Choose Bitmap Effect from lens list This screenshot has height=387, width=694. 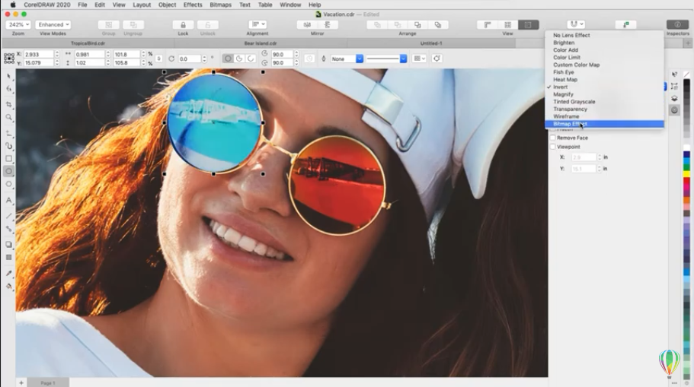coord(570,124)
